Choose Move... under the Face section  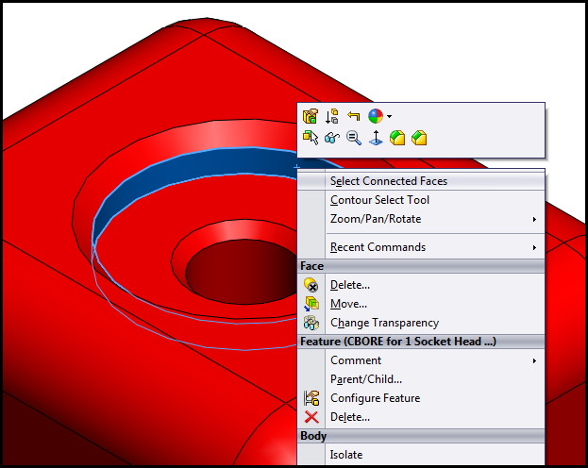point(421,304)
